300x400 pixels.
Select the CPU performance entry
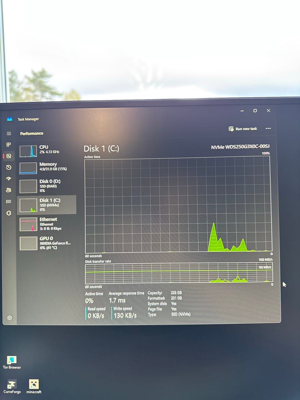pos(47,151)
